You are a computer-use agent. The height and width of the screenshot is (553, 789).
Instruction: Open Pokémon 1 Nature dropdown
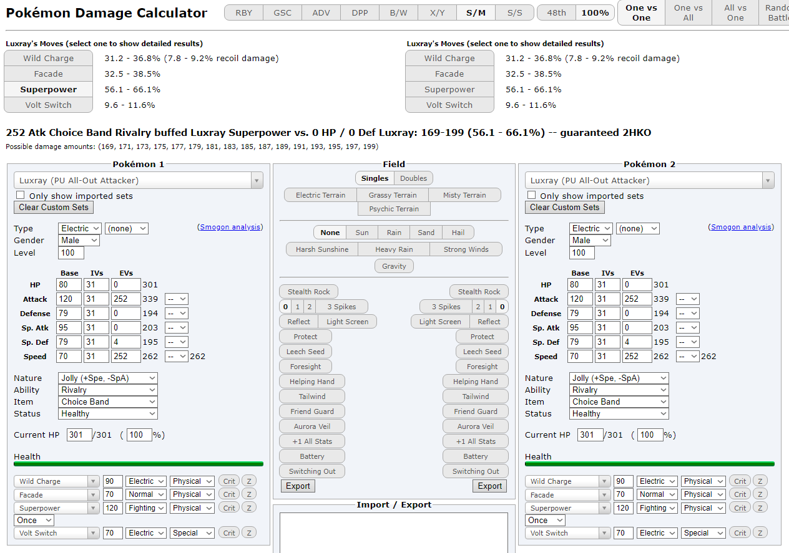(x=108, y=378)
